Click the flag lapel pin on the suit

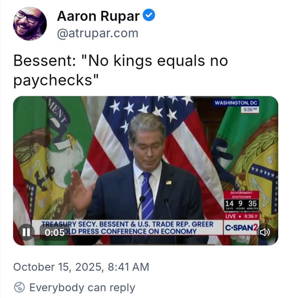click(x=169, y=183)
